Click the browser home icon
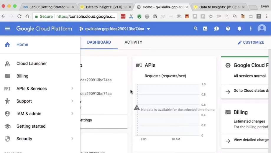 [x=27, y=17]
